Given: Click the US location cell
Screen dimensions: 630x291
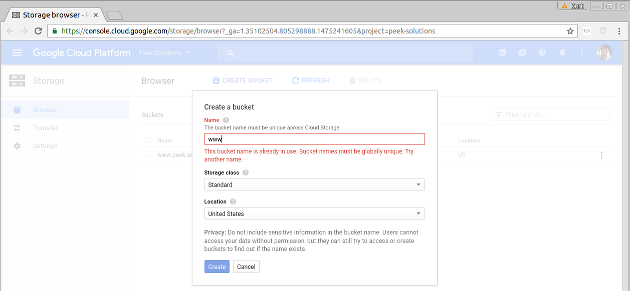Looking at the screenshot, I should point(462,155).
